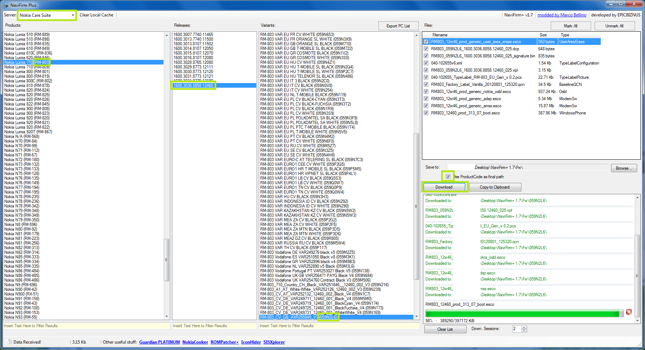The width and height of the screenshot is (645, 350).
Task: Uncheck RM803_059N2L6 .vpl file checkbox
Action: pyautogui.click(x=426, y=70)
